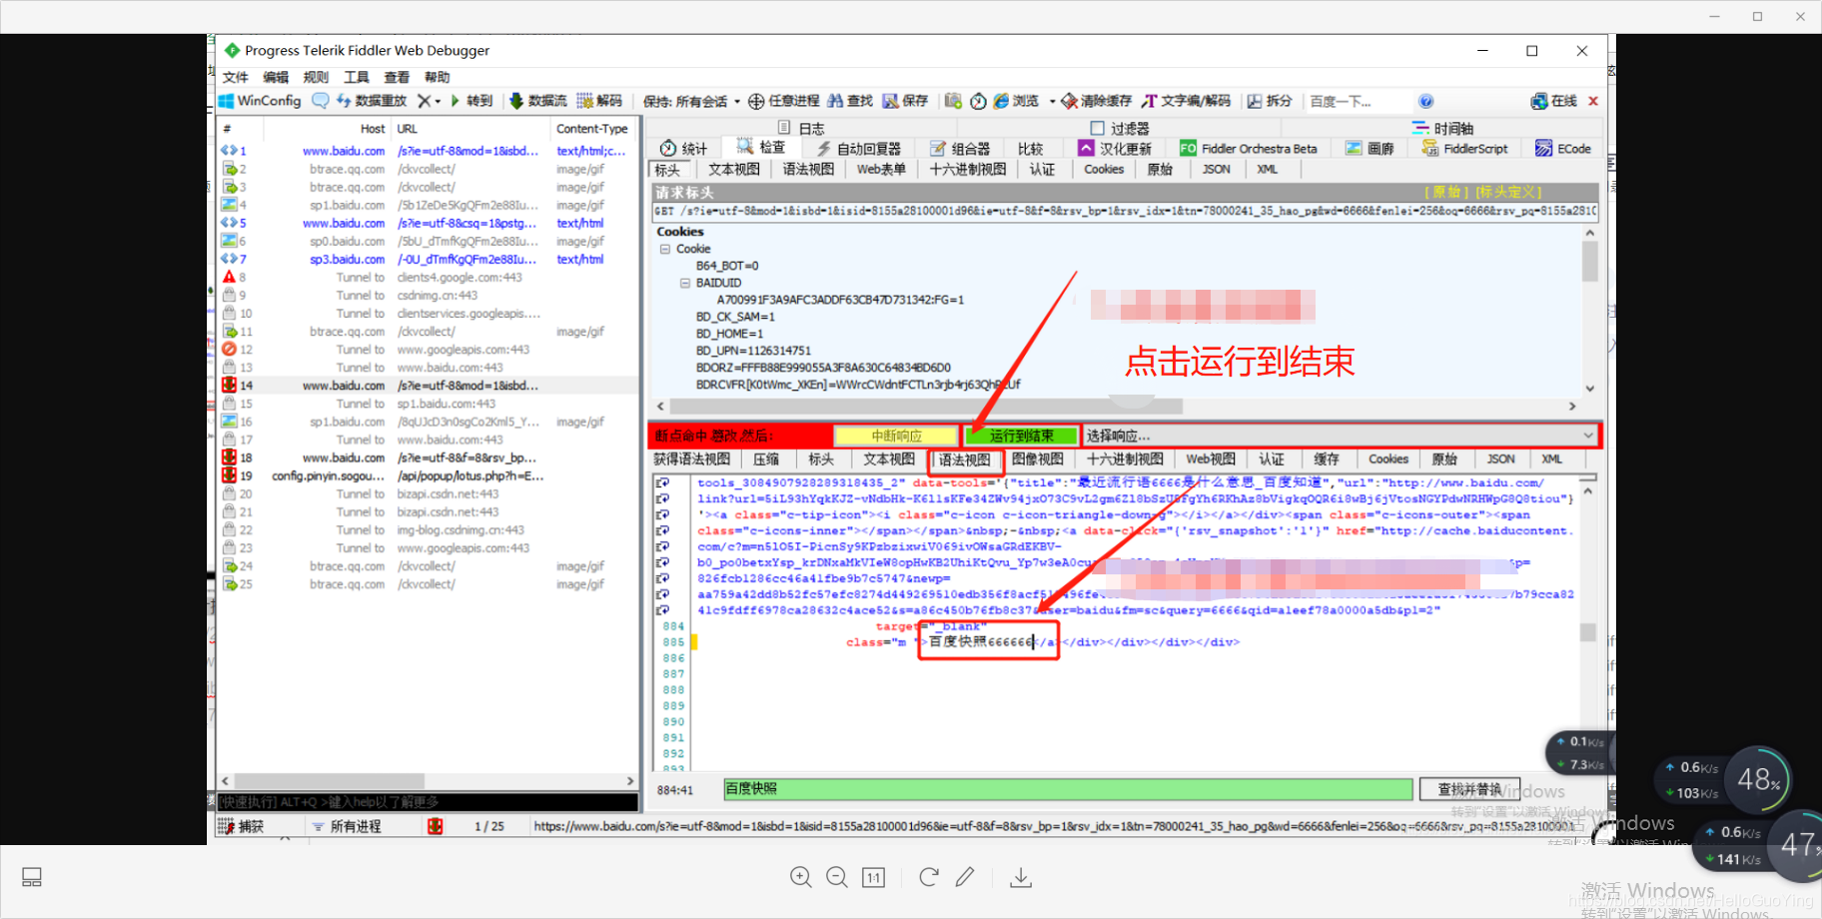Image resolution: width=1822 pixels, height=919 pixels.
Task: Click the [标头定义] link
Action: coord(1508,192)
